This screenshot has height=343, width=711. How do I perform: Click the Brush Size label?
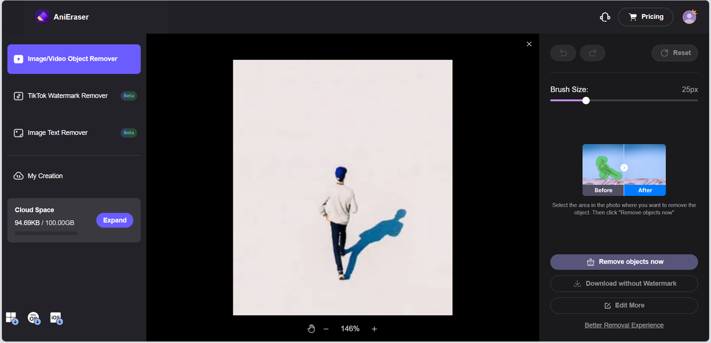click(x=569, y=89)
